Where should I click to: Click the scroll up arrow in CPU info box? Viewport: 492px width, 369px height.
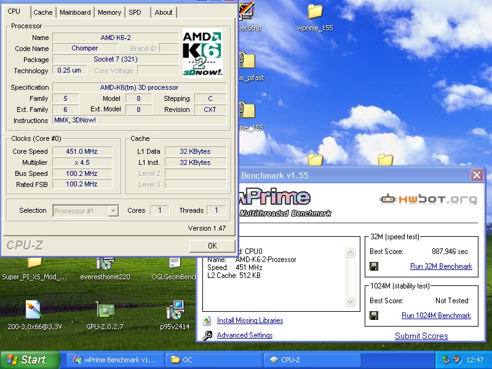pyautogui.click(x=350, y=252)
